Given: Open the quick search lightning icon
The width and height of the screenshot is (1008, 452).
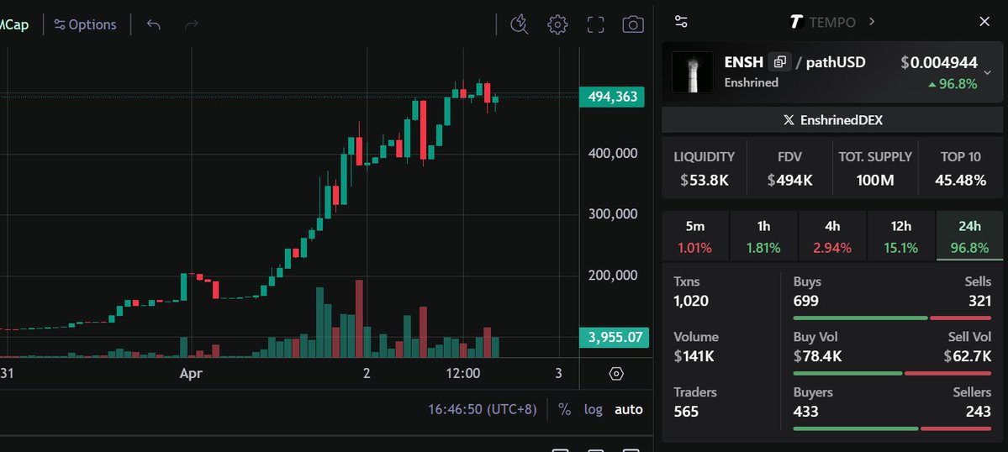Looking at the screenshot, I should pos(520,24).
